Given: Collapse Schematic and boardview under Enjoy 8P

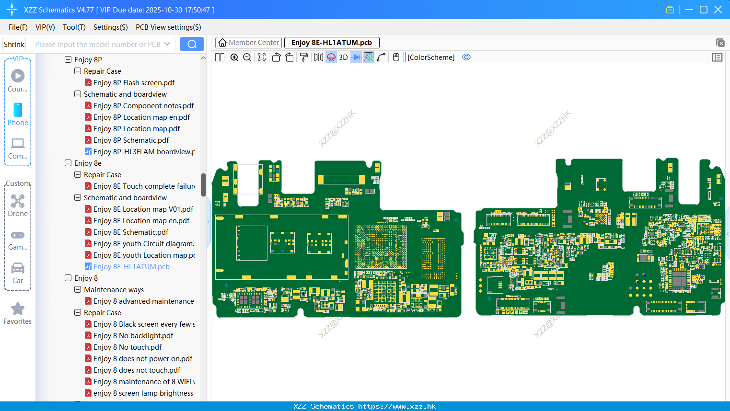Looking at the screenshot, I should [78, 94].
